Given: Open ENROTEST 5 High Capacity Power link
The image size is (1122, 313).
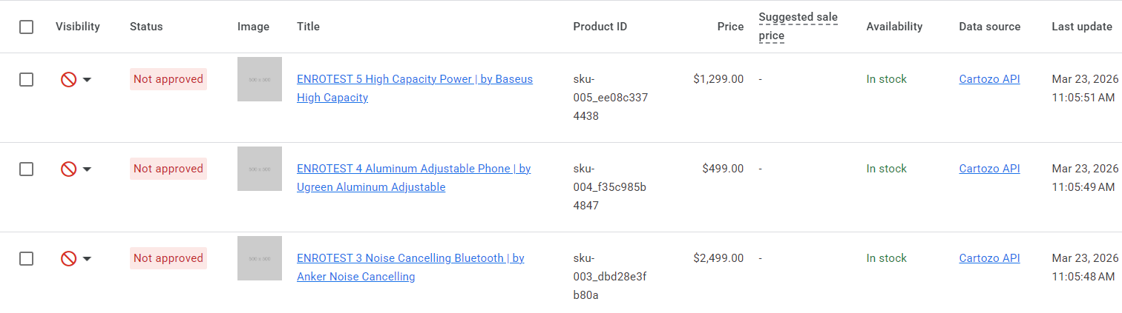Looking at the screenshot, I should (414, 79).
